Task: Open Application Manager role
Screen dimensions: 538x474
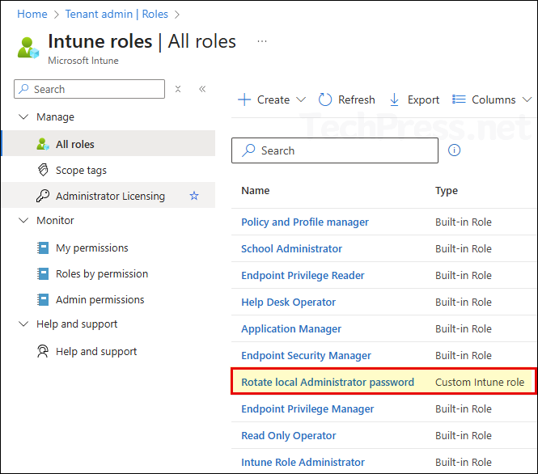Action: (291, 329)
